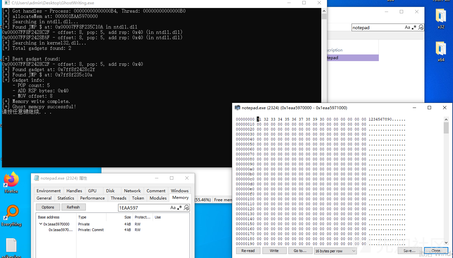This screenshot has height=258, width=453.
Task: Click highlight-mode icon beside notepad search box
Action: pos(421,28)
